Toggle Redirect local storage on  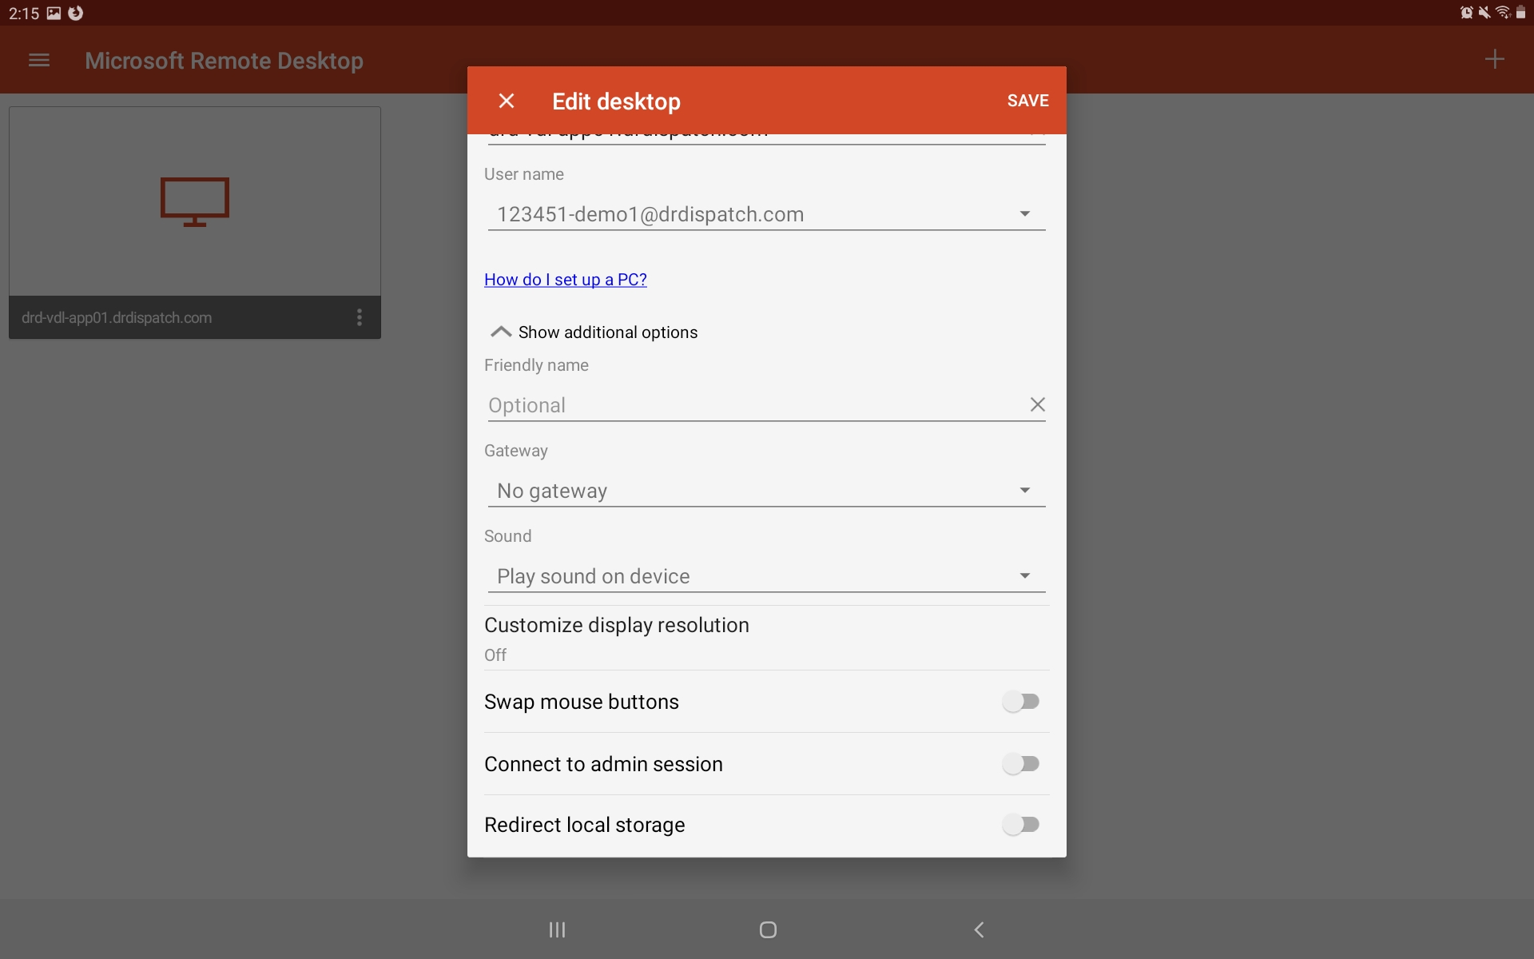[x=1020, y=825]
